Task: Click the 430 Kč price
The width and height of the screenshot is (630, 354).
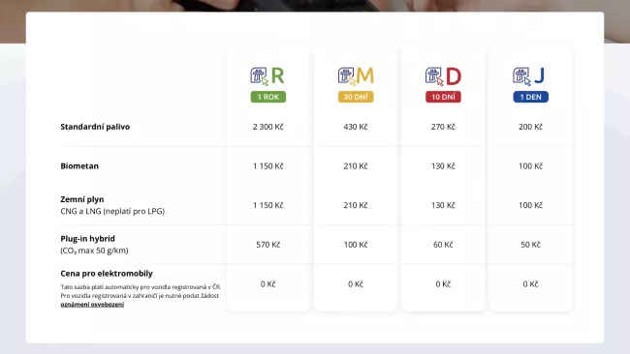Action: [356, 127]
